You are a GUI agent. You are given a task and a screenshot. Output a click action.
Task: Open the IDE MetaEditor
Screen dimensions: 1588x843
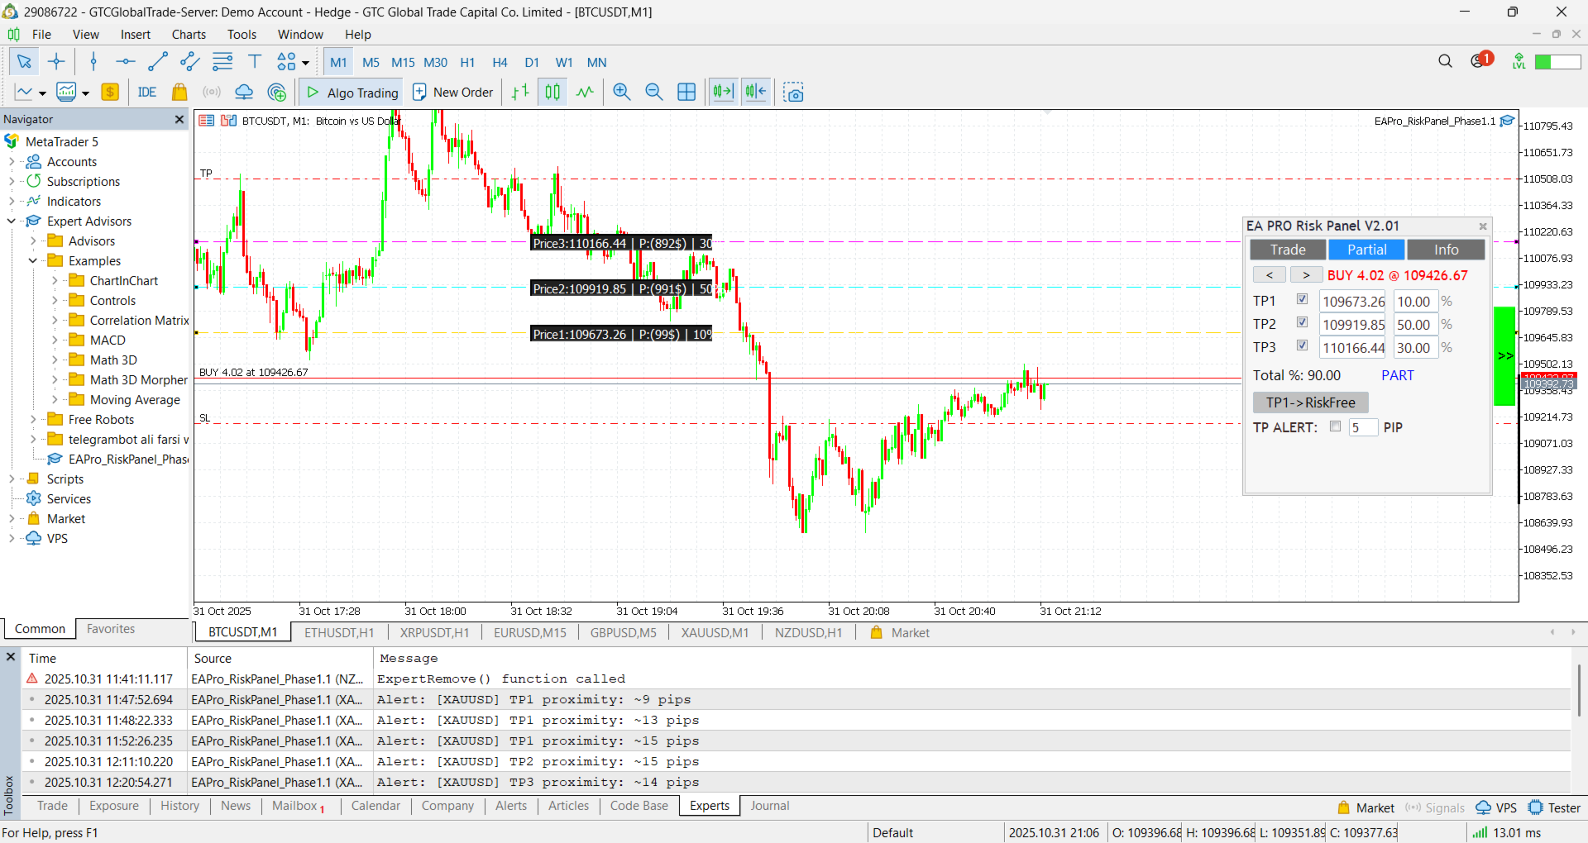(x=147, y=93)
